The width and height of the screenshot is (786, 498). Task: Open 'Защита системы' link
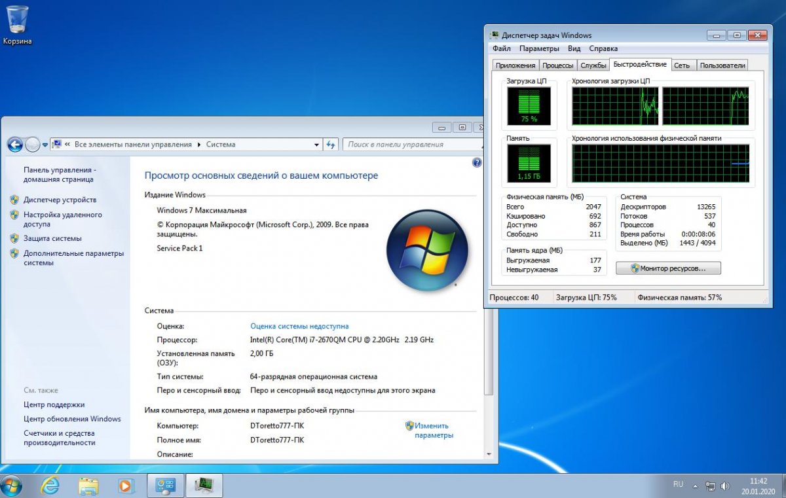(x=52, y=238)
